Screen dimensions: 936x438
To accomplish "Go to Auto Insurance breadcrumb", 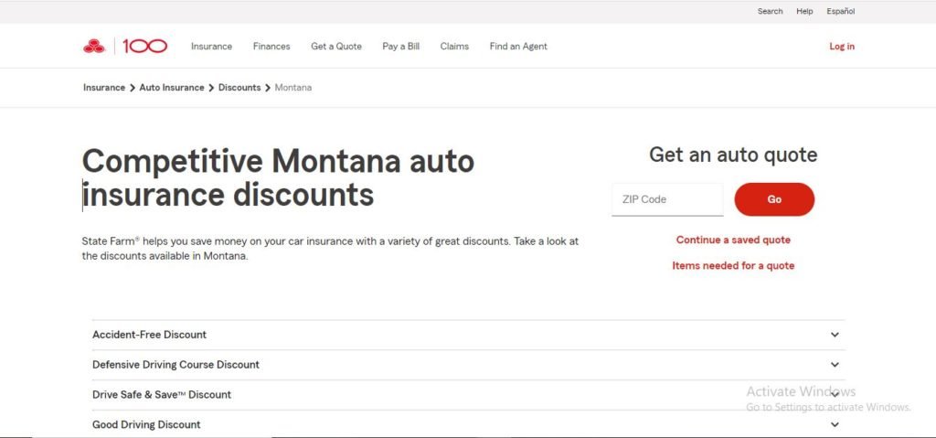I will [x=172, y=87].
